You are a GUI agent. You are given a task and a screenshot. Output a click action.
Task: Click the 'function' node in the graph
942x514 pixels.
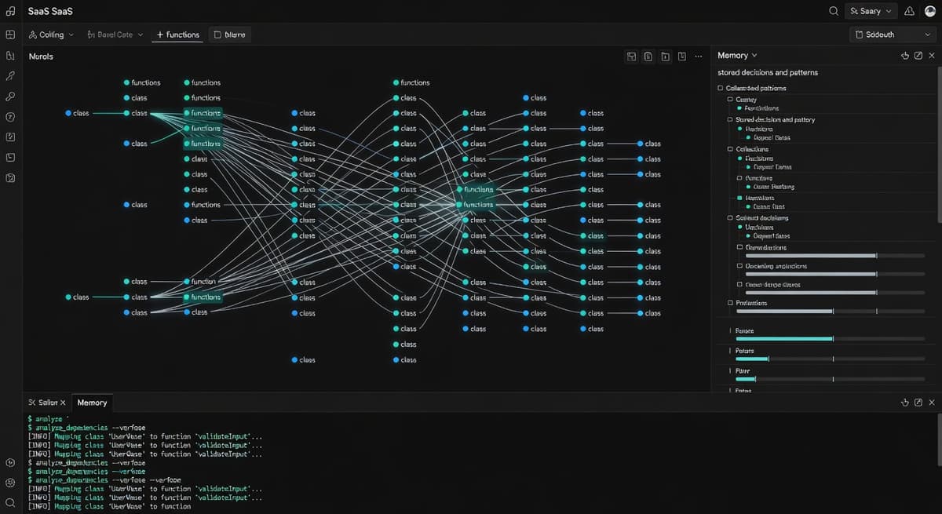point(199,282)
